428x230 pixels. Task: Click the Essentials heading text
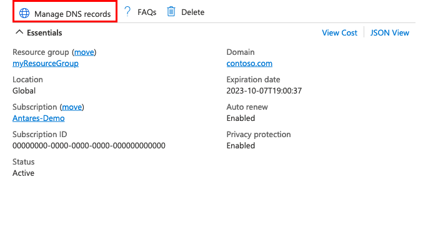tap(44, 32)
